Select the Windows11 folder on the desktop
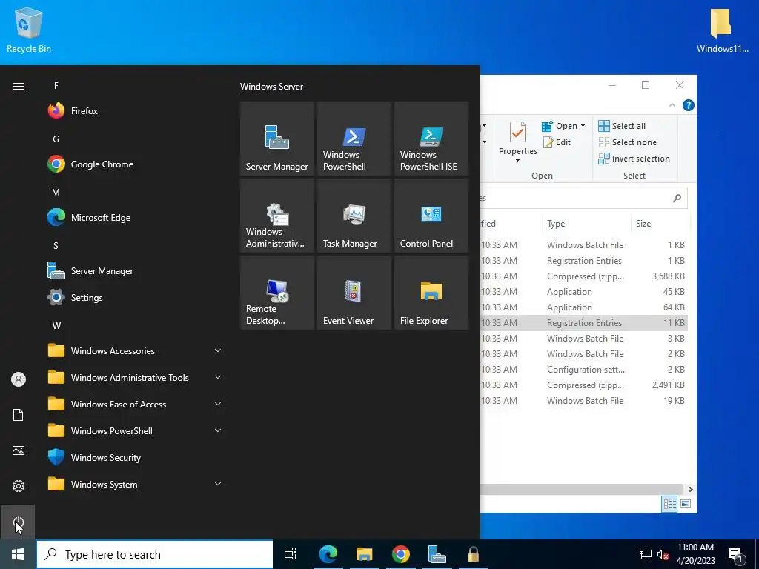Viewport: 759px width, 569px height. 722,30
